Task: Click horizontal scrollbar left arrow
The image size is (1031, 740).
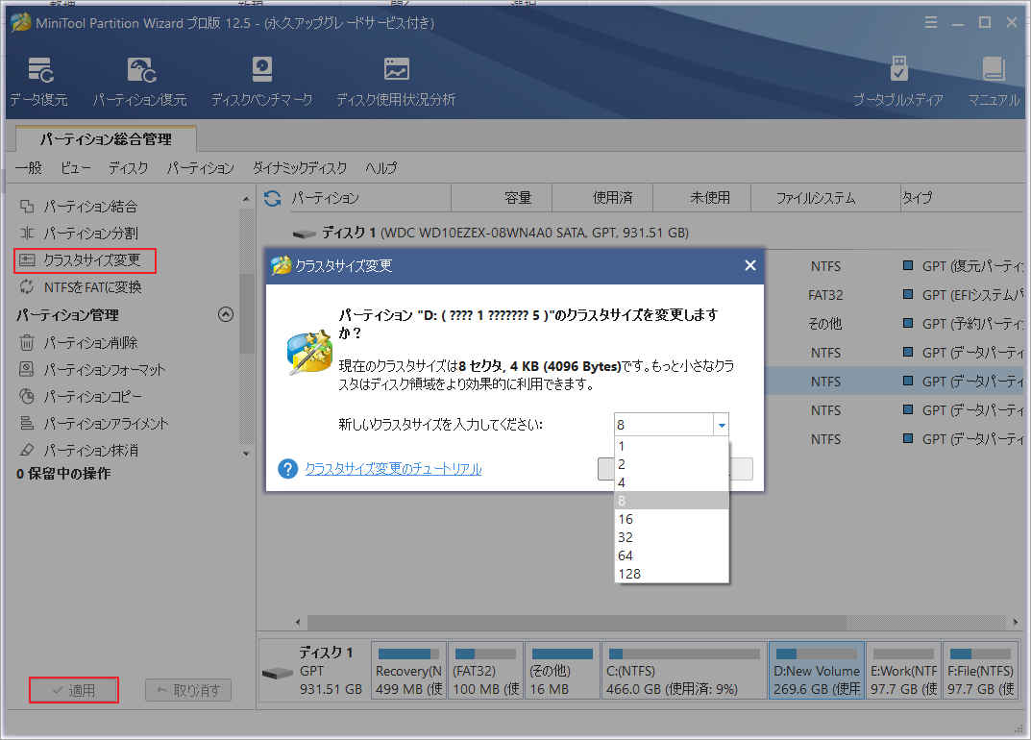Action: pyautogui.click(x=298, y=622)
